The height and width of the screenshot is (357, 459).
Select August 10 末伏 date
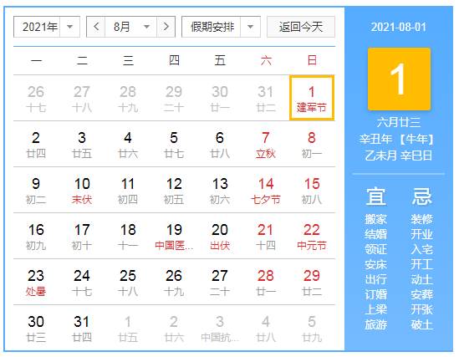point(82,191)
